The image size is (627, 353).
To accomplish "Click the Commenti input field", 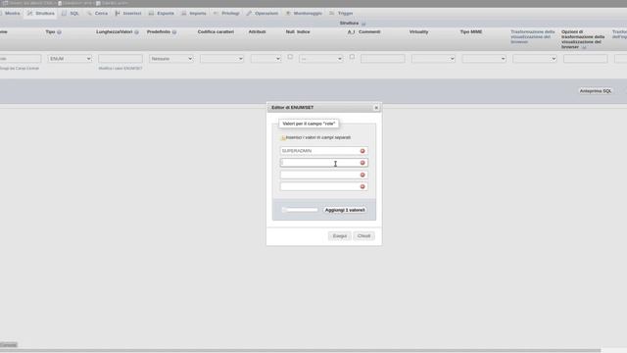I will tap(383, 59).
